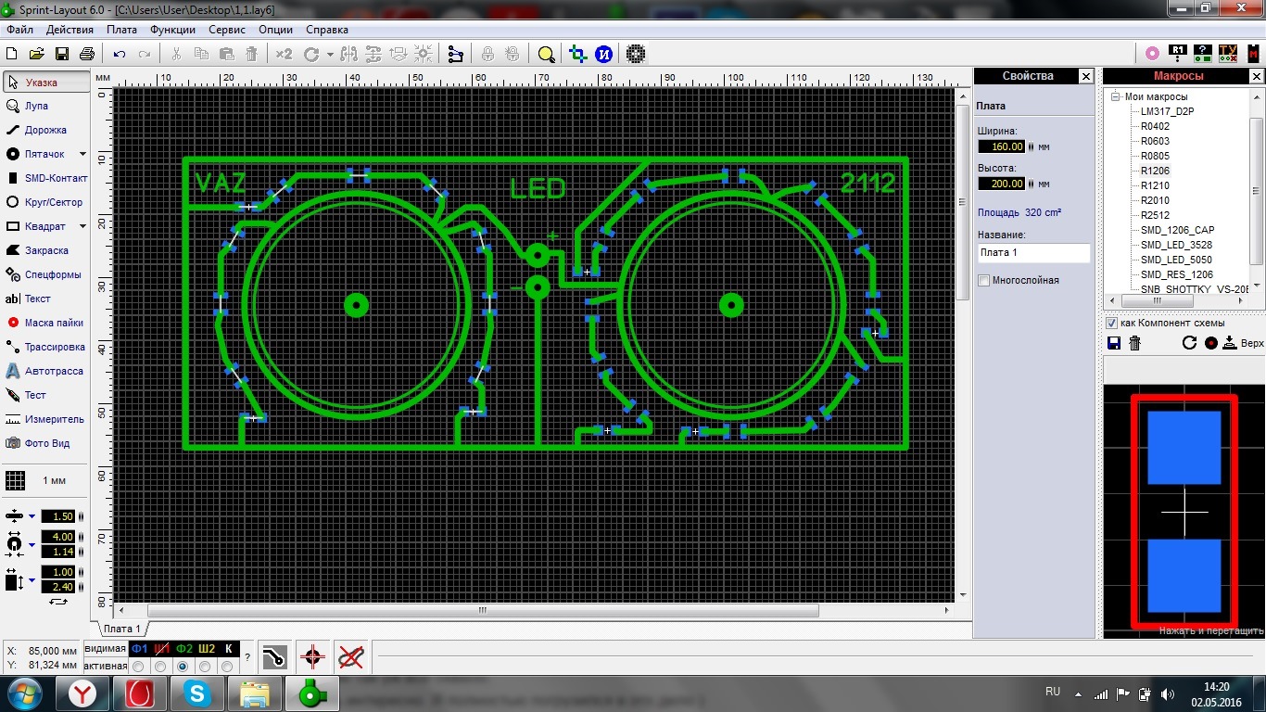Click the red crosshair icon in status bar

[x=312, y=657]
